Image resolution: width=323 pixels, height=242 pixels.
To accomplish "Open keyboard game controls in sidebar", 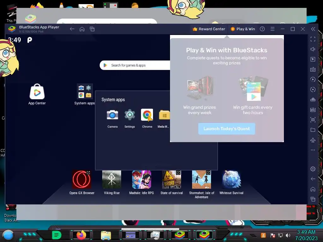I will (x=313, y=69).
